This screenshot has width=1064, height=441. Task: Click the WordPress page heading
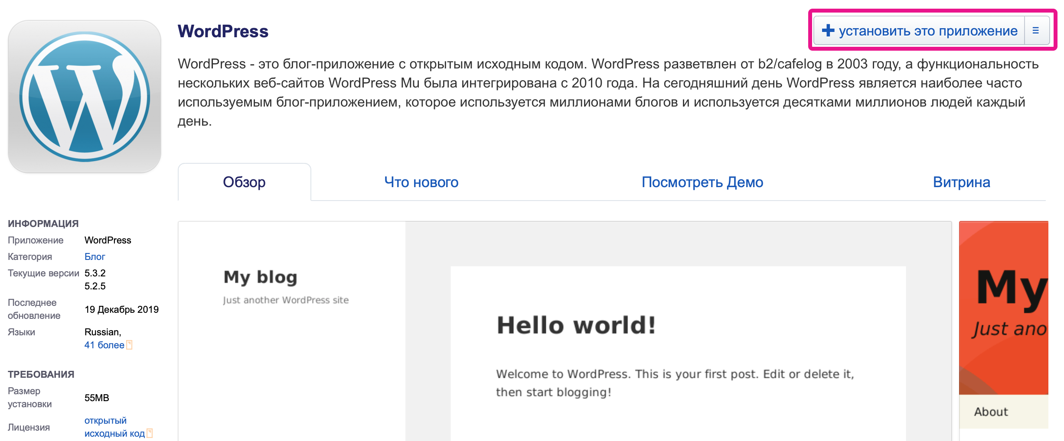coord(223,32)
